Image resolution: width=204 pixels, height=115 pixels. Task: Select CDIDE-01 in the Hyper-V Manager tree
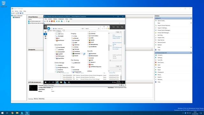(x=17, y=17)
